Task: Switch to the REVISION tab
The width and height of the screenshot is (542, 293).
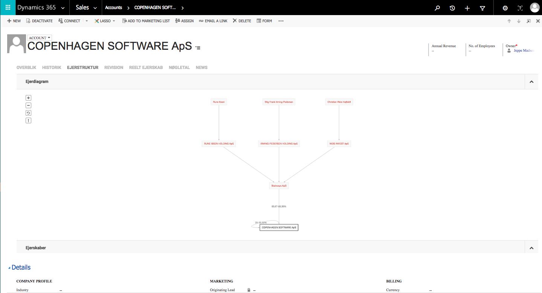Action: tap(114, 67)
